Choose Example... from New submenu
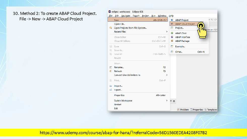This screenshot has width=247, height=139. (x=180, y=46)
